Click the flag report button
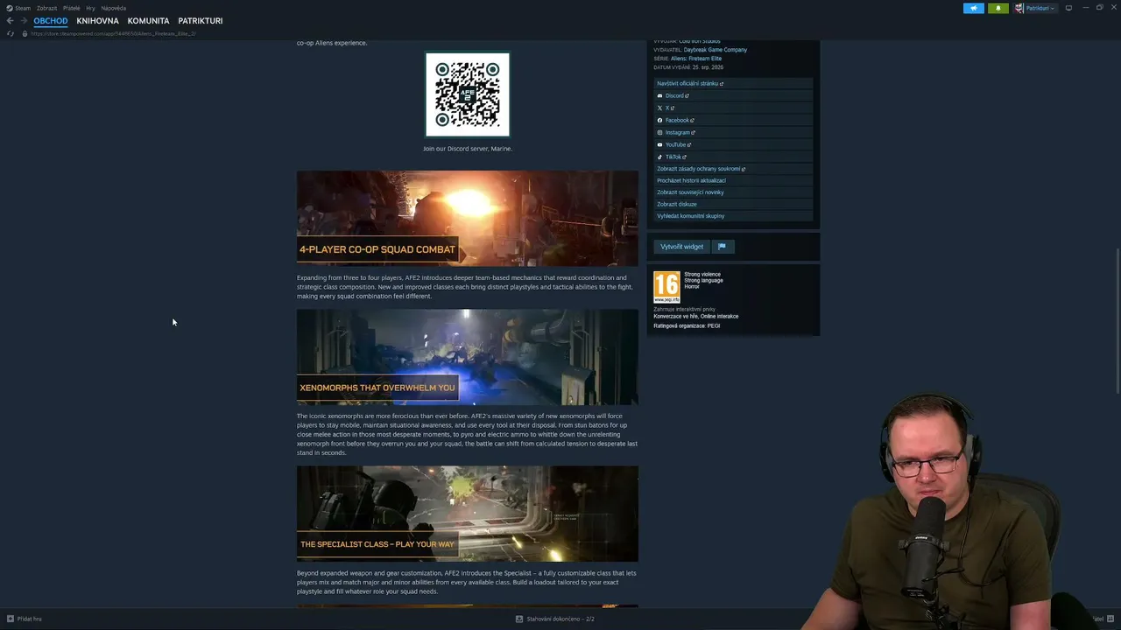The width and height of the screenshot is (1121, 630). [x=723, y=247]
